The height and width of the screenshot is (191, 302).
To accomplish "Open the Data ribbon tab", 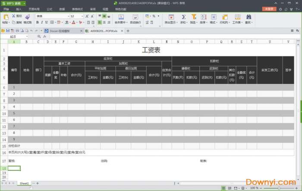I will [x=62, y=9].
